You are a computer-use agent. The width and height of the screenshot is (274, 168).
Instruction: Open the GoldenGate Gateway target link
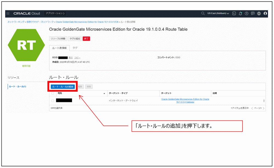click(185, 101)
